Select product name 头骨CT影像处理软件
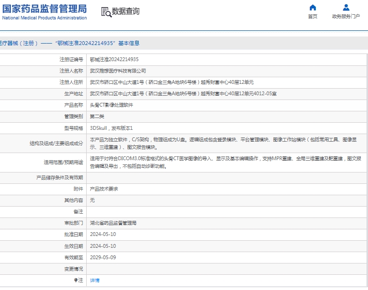Image resolution: width=368 pixels, height=290 pixels. click(111, 105)
